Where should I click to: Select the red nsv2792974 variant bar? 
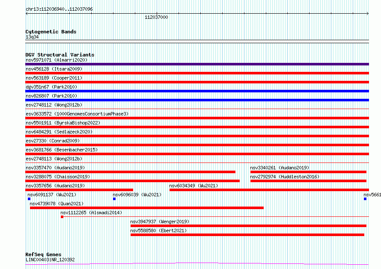(308, 181)
